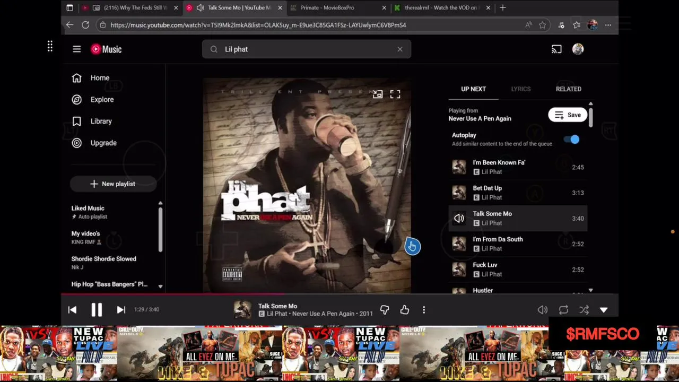Toggle the Autoplay switch
The height and width of the screenshot is (382, 679).
[572, 140]
